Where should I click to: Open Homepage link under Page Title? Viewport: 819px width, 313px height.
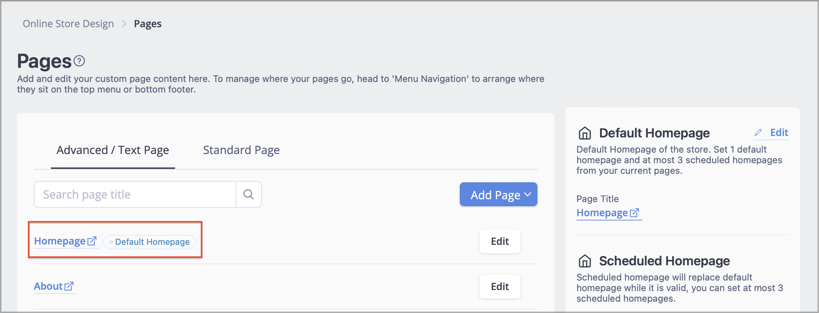point(602,213)
